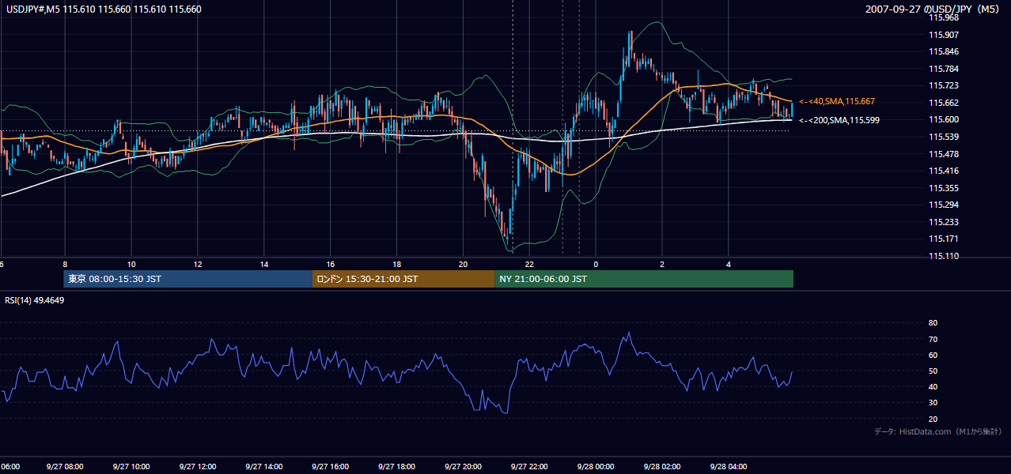This screenshot has height=474, width=1011.
Task: Click the 9/27 14:00 bottom time label
Action: click(x=263, y=467)
